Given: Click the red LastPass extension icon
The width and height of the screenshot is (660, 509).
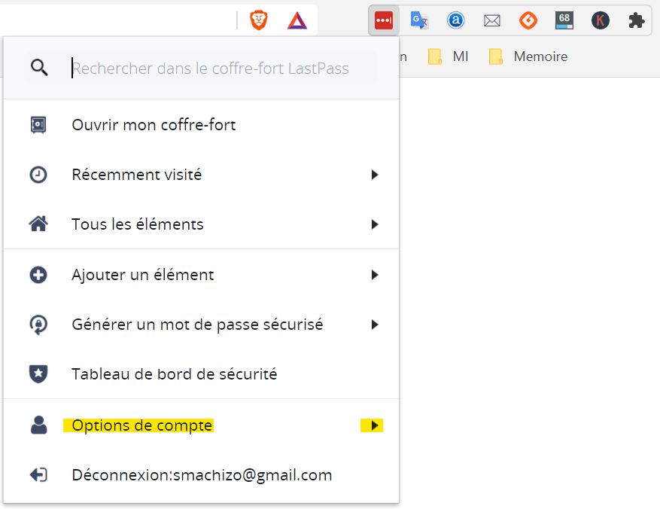Looking at the screenshot, I should (384, 20).
